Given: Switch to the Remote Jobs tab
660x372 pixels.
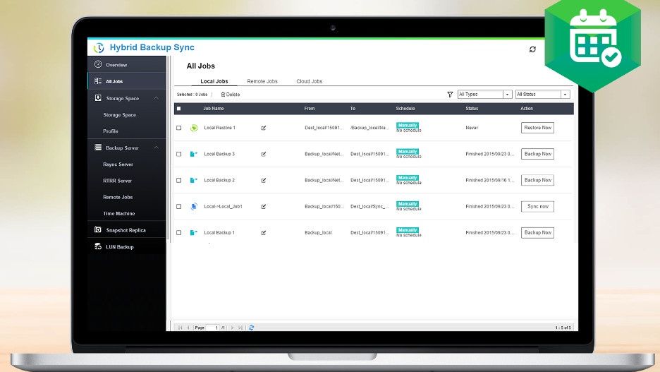Looking at the screenshot, I should (x=262, y=81).
